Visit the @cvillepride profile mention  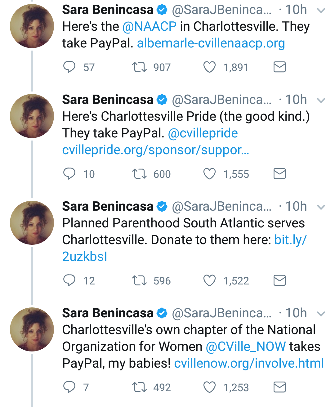pyautogui.click(x=203, y=133)
